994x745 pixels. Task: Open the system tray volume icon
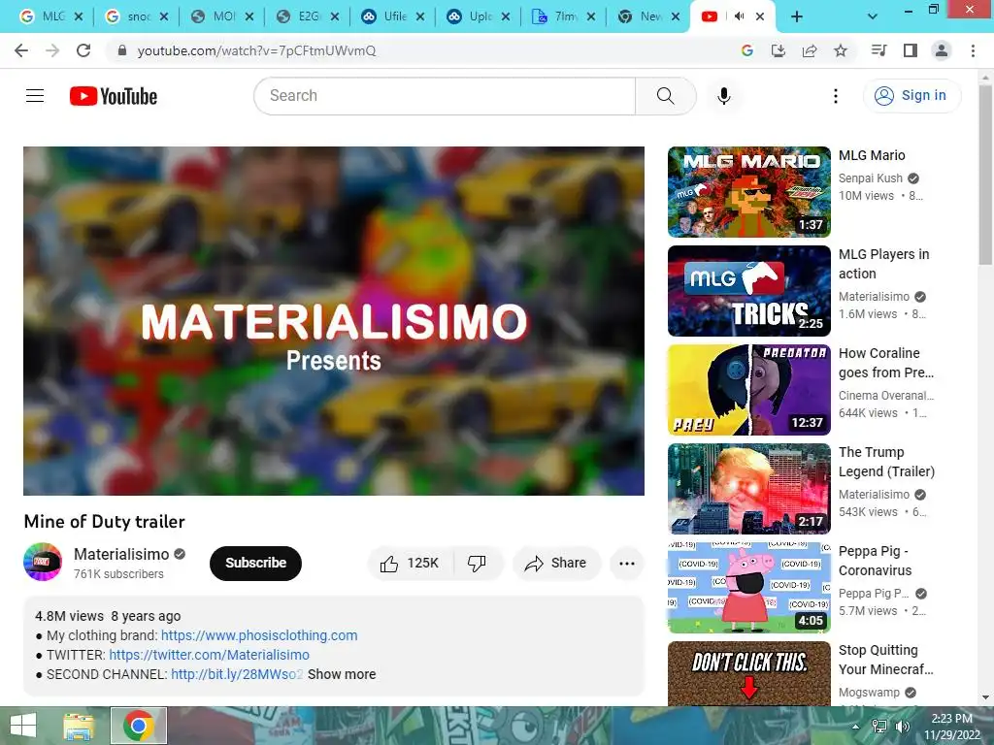pos(903,727)
